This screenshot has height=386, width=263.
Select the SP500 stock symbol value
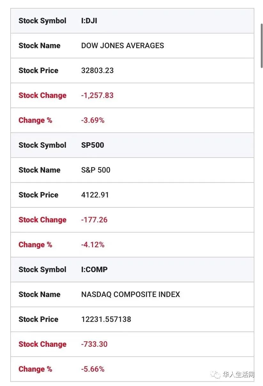click(x=93, y=145)
